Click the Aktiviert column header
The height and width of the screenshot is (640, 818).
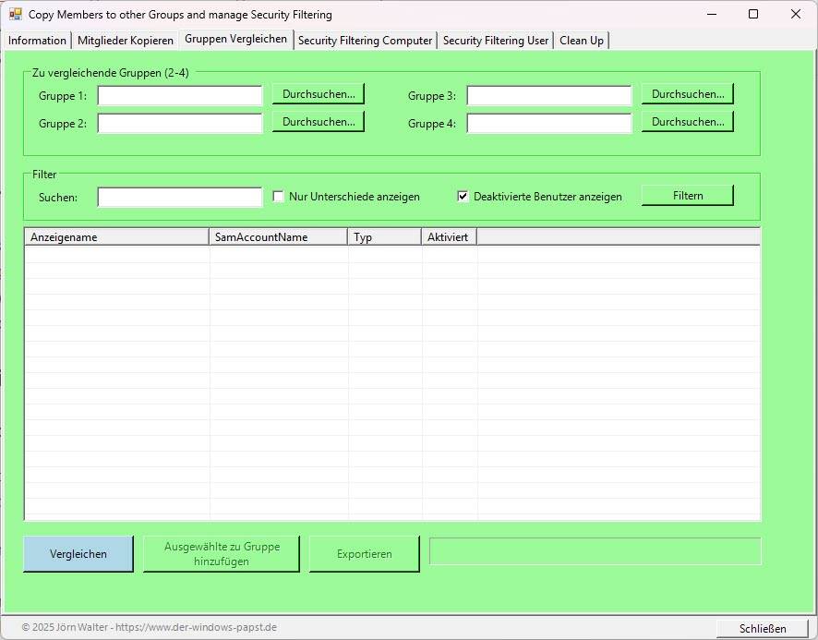(x=449, y=237)
